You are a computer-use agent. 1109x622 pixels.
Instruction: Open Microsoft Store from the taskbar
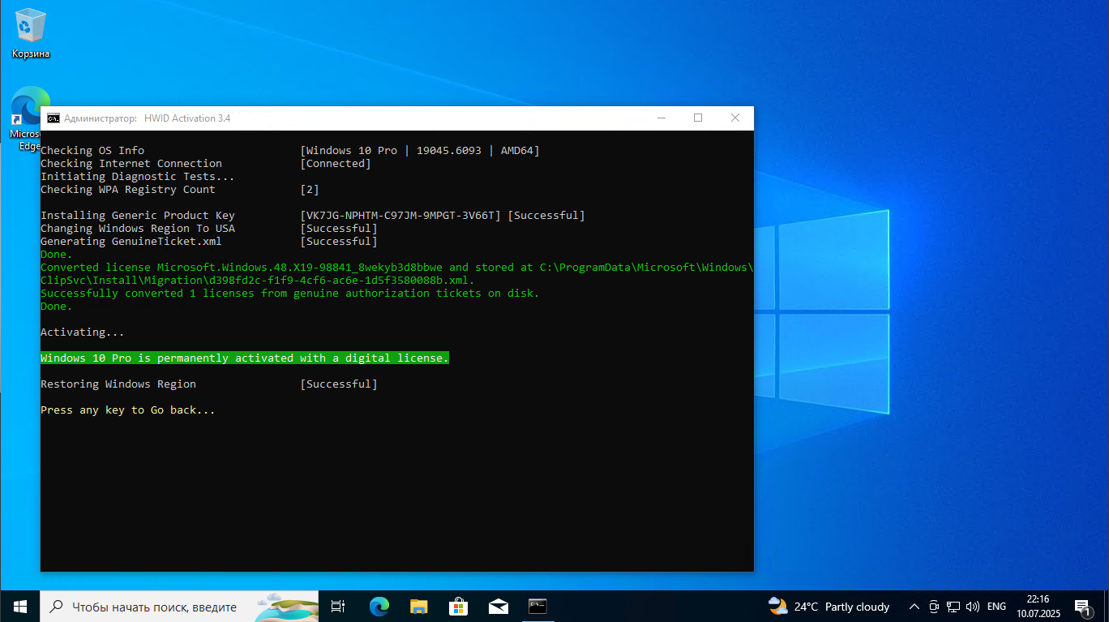(x=458, y=607)
